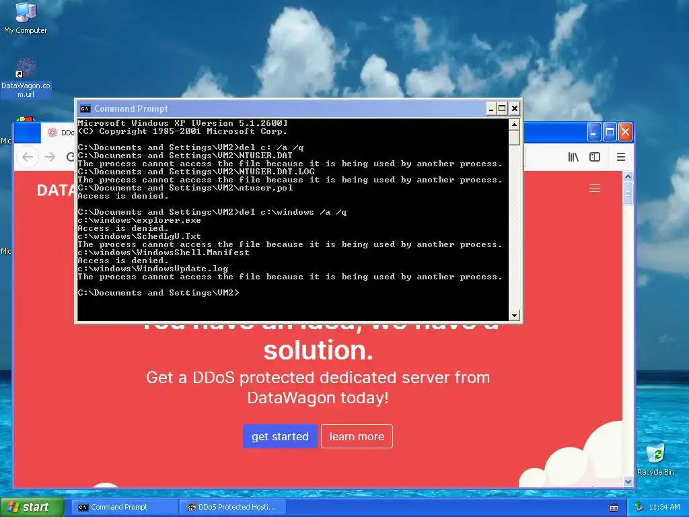The height and width of the screenshot is (517, 689).
Task: Select the DataWagon.com.url desktop shortcut
Action: 26,78
